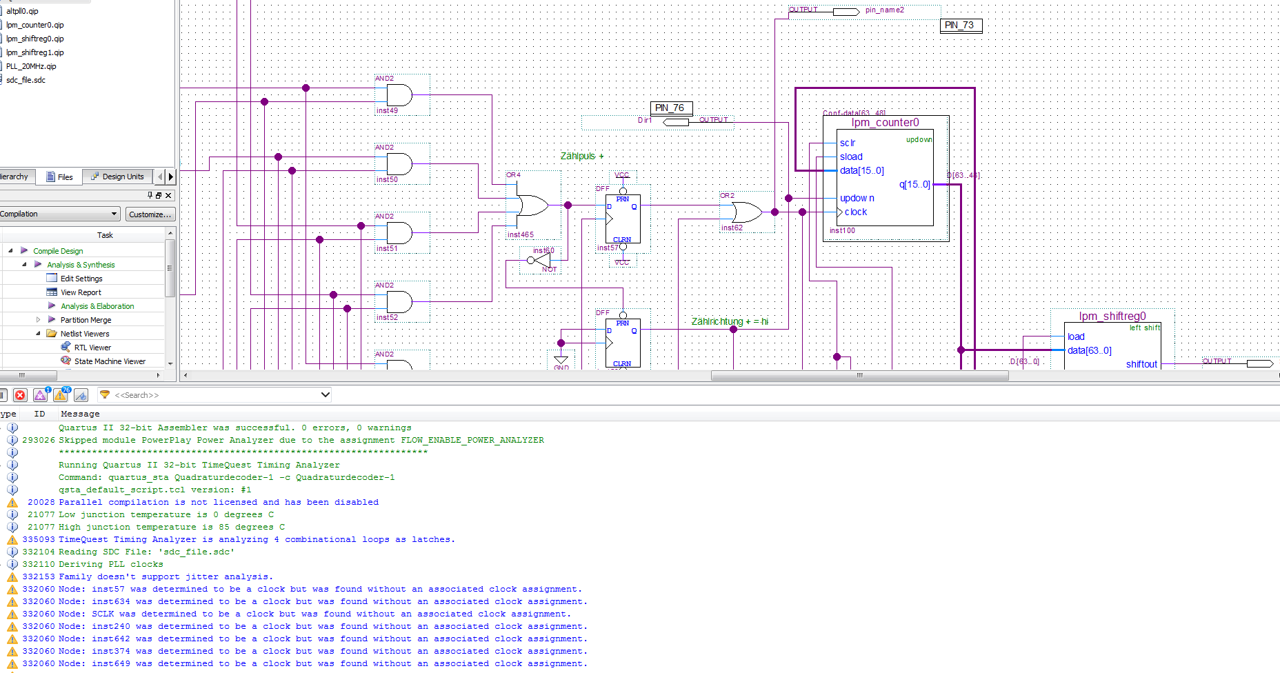Open the Compilation flow dropdown
The image size is (1280, 673).
click(60, 214)
